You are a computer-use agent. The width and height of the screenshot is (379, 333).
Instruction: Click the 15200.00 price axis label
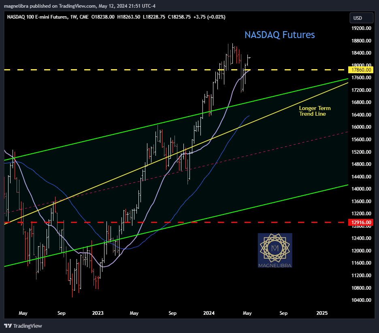click(x=361, y=152)
